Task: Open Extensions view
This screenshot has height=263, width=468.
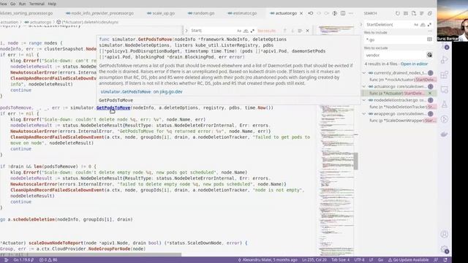Action: tap(445, 75)
